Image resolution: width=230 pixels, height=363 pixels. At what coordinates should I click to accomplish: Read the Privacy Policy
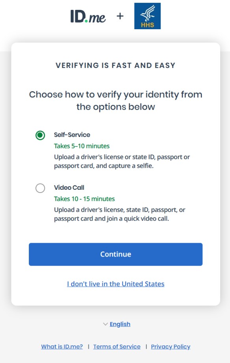pyautogui.click(x=170, y=346)
